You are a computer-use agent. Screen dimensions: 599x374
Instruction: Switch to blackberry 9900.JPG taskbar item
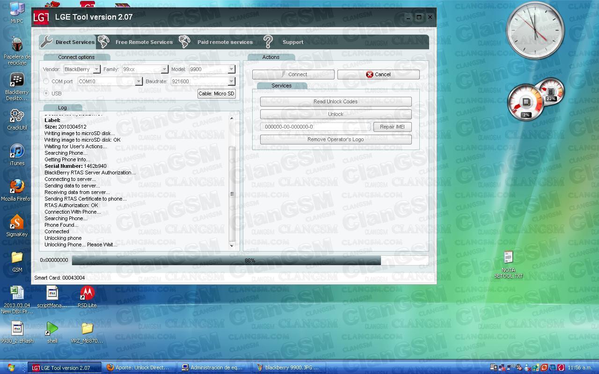290,367
